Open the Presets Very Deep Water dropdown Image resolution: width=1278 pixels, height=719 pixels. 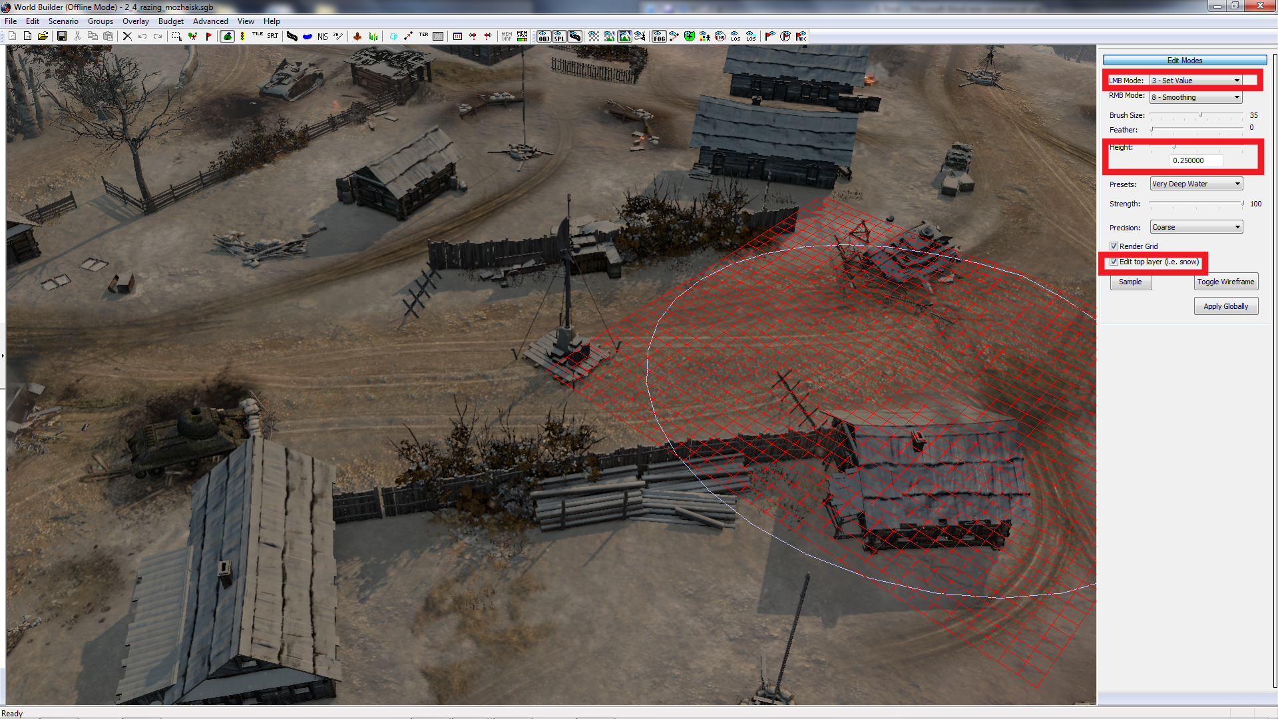coord(1196,184)
